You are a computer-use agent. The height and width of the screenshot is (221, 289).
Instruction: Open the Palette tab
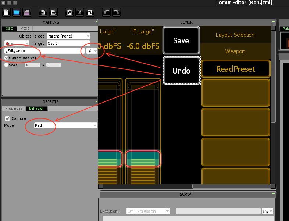pos(285,29)
